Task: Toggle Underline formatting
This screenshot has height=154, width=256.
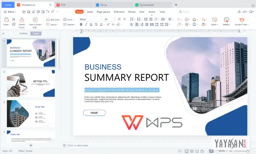Action: click(x=91, y=24)
